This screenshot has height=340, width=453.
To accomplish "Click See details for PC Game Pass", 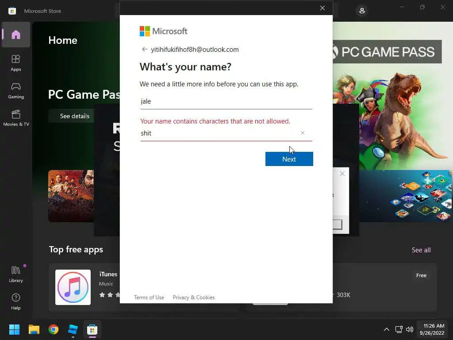I will (74, 116).
